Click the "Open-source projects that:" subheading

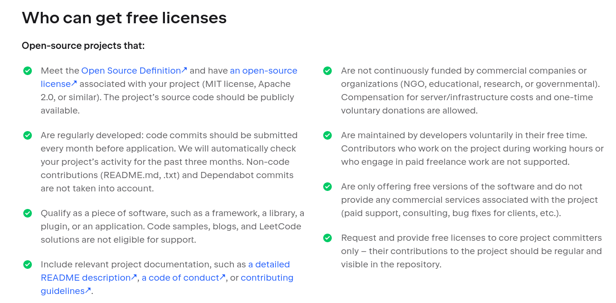[83, 46]
